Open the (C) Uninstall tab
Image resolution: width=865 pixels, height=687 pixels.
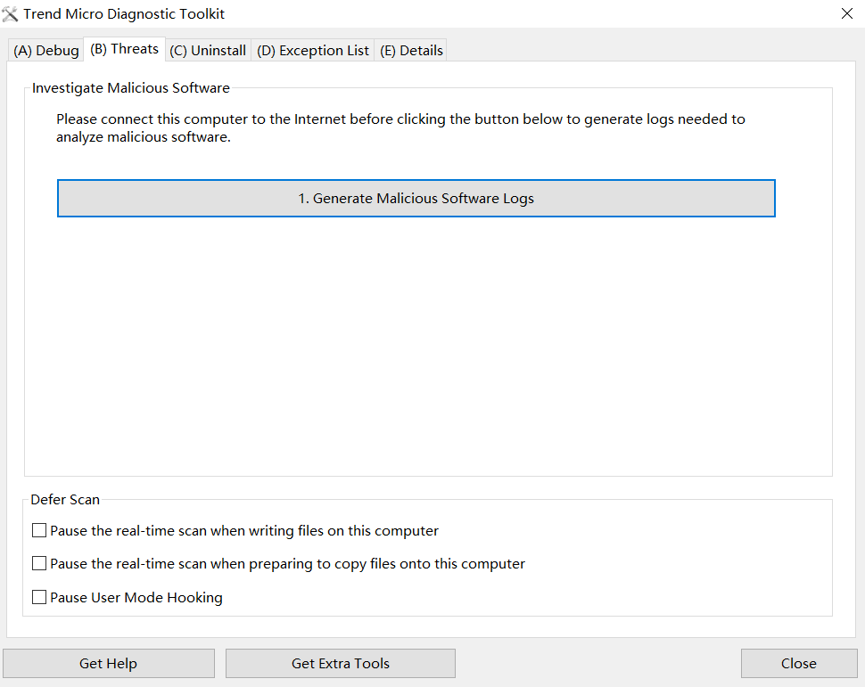(208, 50)
